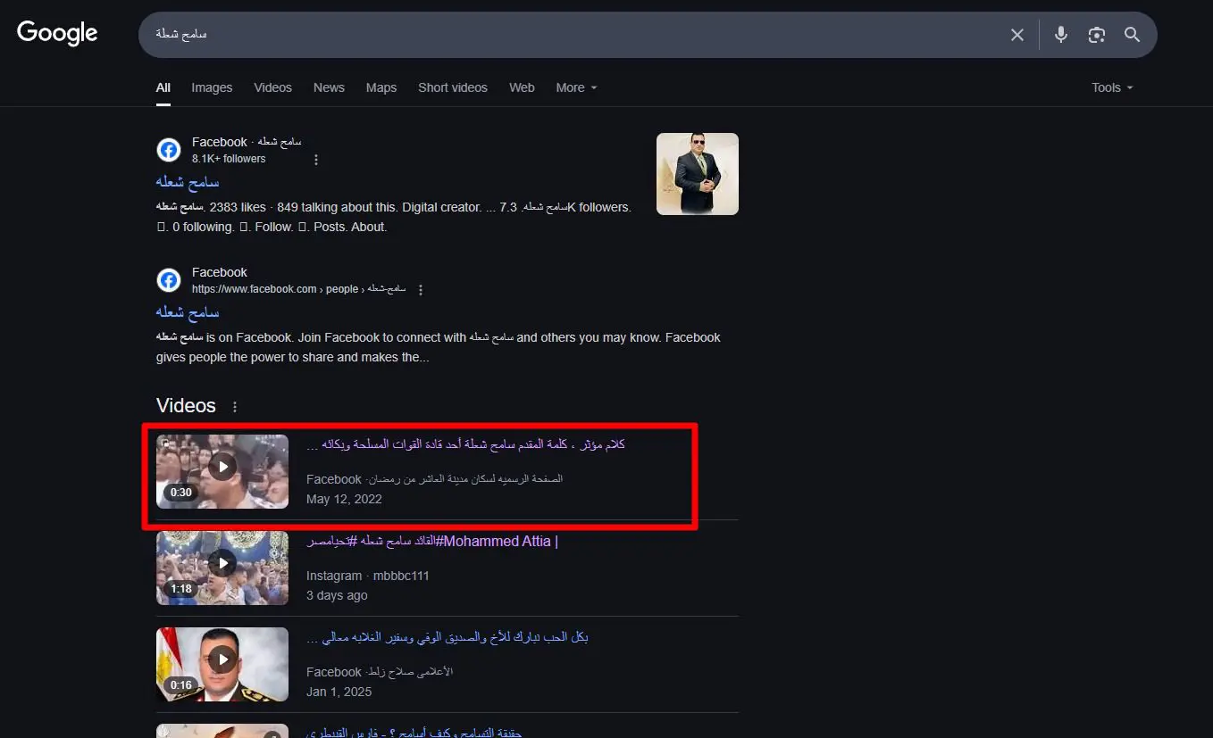Viewport: 1213px width, 738px height.
Task: Open the Tools dropdown
Action: click(x=1112, y=87)
